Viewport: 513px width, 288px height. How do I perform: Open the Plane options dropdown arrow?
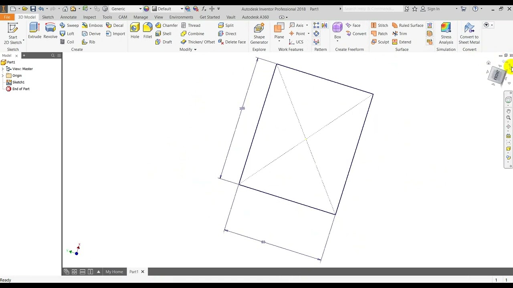(279, 41)
